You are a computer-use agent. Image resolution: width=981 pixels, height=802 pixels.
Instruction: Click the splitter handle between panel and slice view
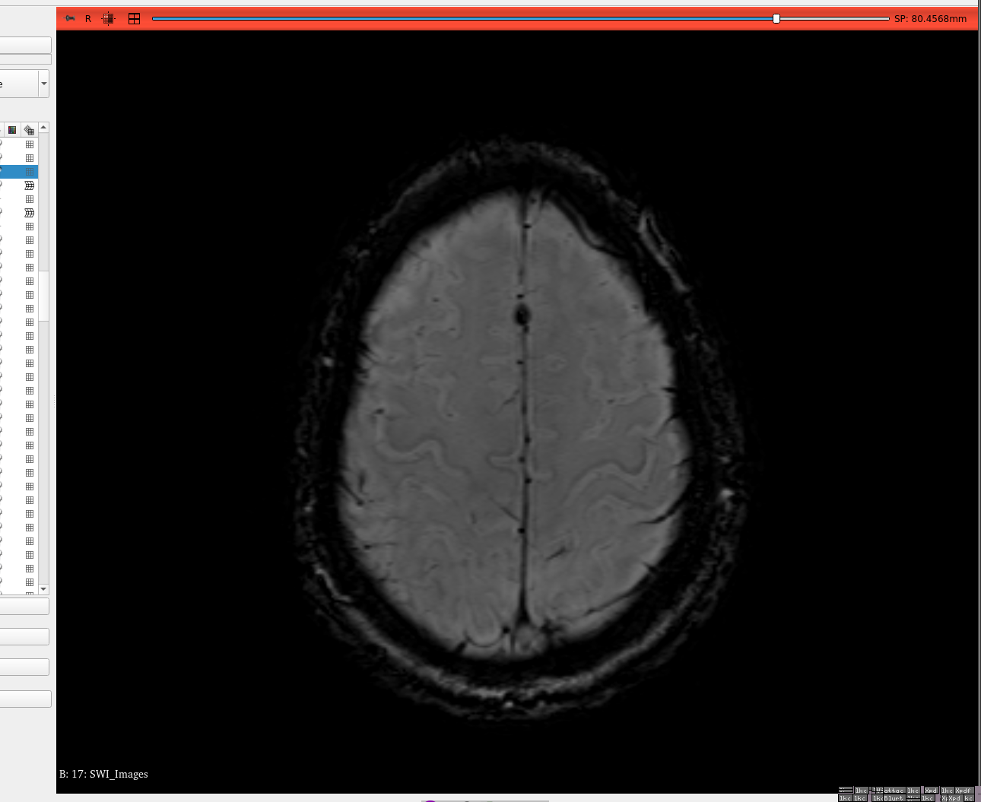click(54, 401)
